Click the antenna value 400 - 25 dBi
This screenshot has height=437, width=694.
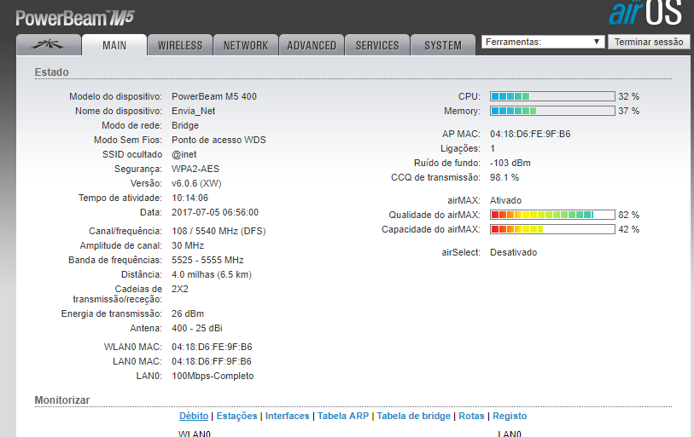tap(197, 328)
